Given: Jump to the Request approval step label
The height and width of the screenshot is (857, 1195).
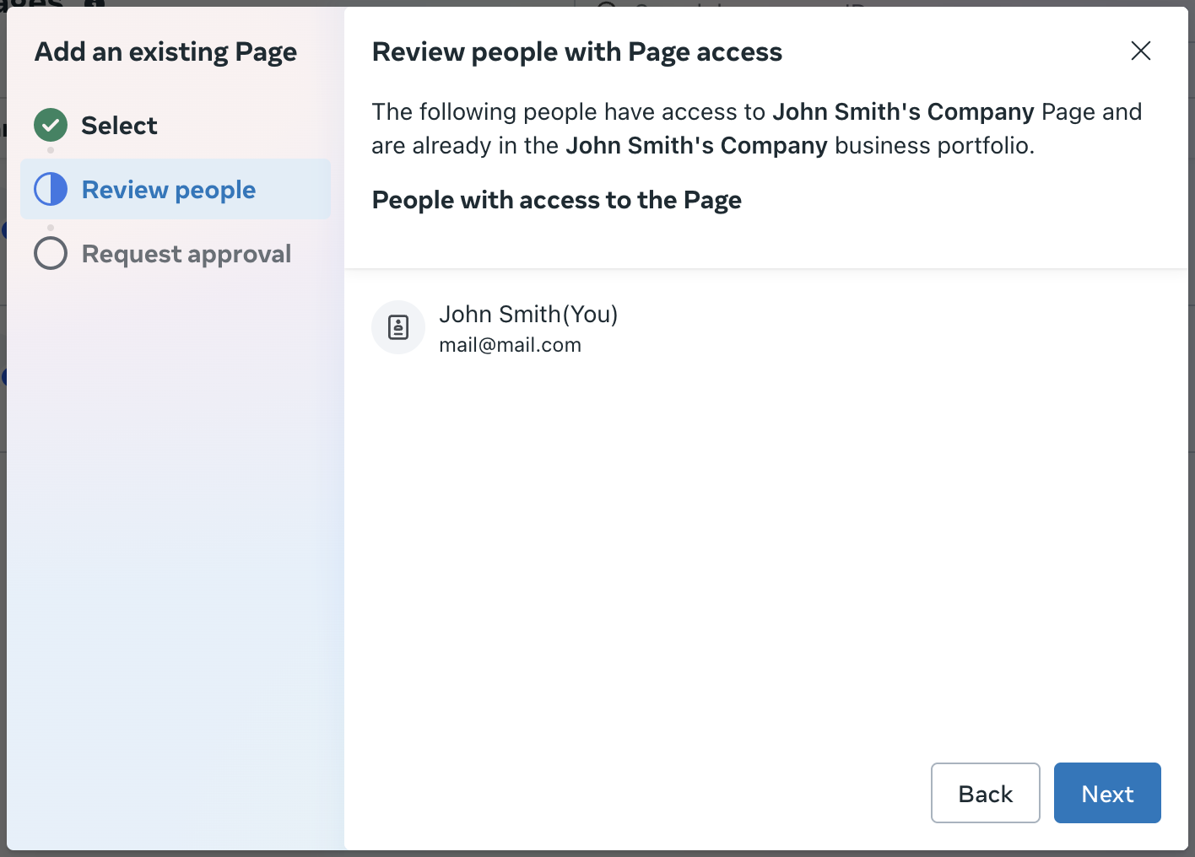Looking at the screenshot, I should coord(187,254).
